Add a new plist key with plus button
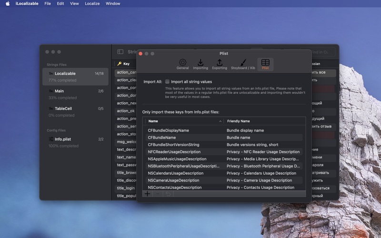The image size is (381, 238). pyautogui.click(x=147, y=194)
